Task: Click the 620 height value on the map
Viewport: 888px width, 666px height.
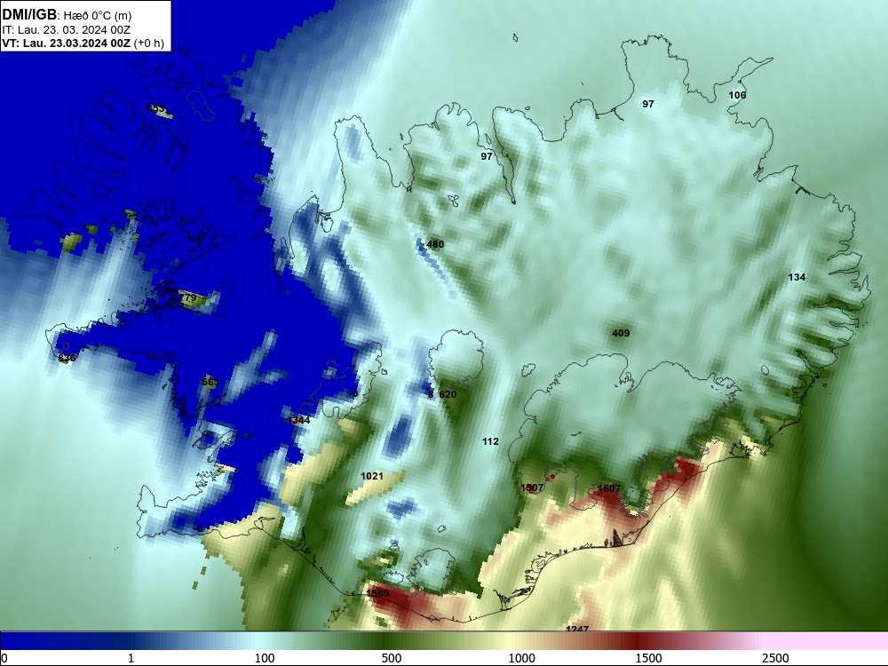Action: [x=448, y=395]
